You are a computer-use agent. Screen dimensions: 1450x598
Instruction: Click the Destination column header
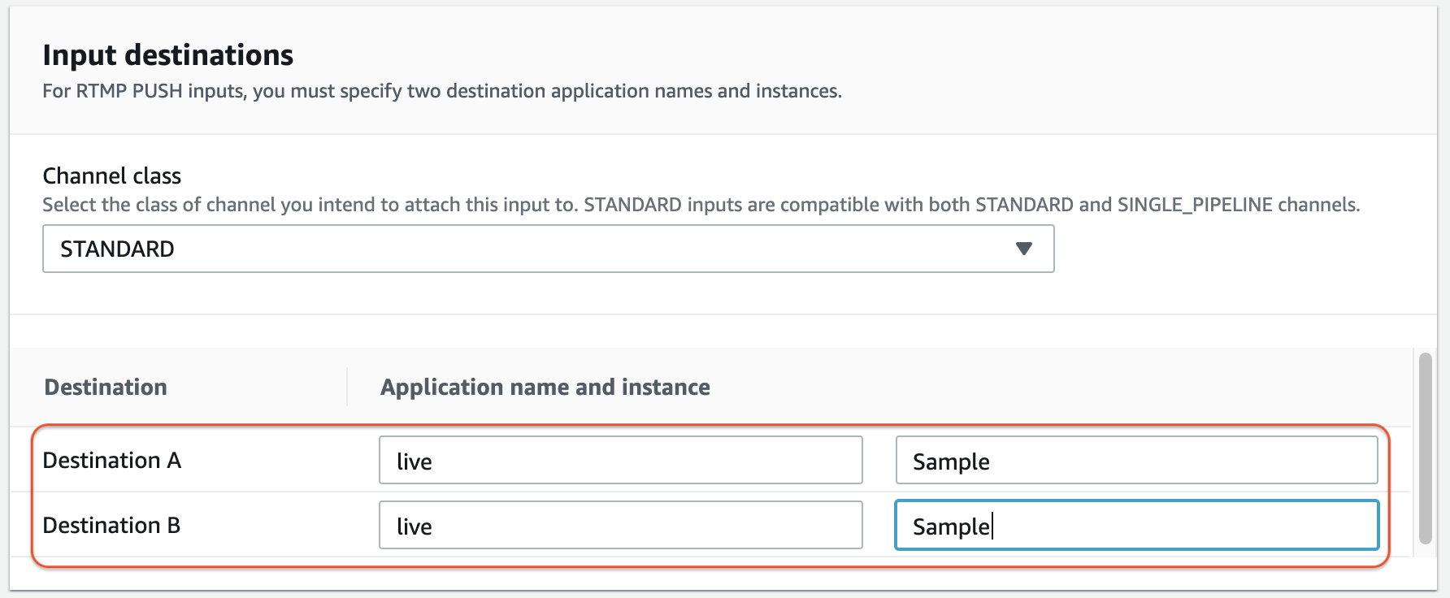(x=106, y=388)
